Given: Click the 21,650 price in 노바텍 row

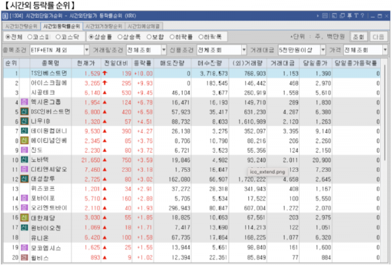Looking at the screenshot, I should click(x=91, y=159).
